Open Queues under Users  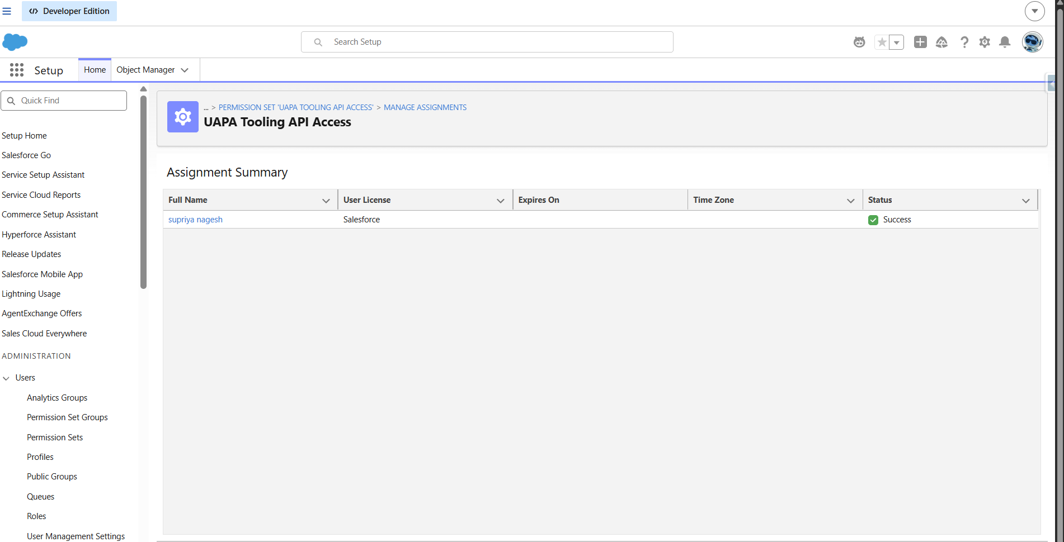coord(41,497)
